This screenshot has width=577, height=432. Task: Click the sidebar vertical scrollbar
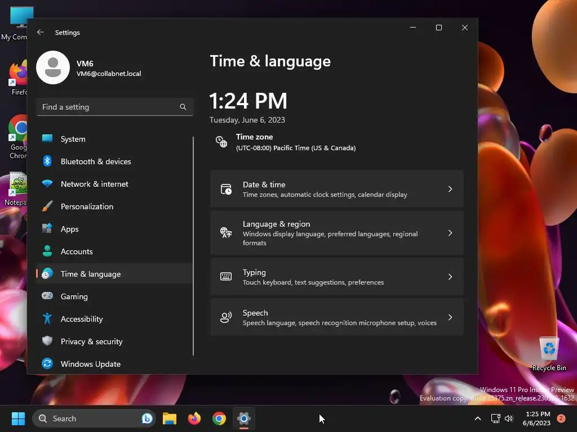pos(193,246)
